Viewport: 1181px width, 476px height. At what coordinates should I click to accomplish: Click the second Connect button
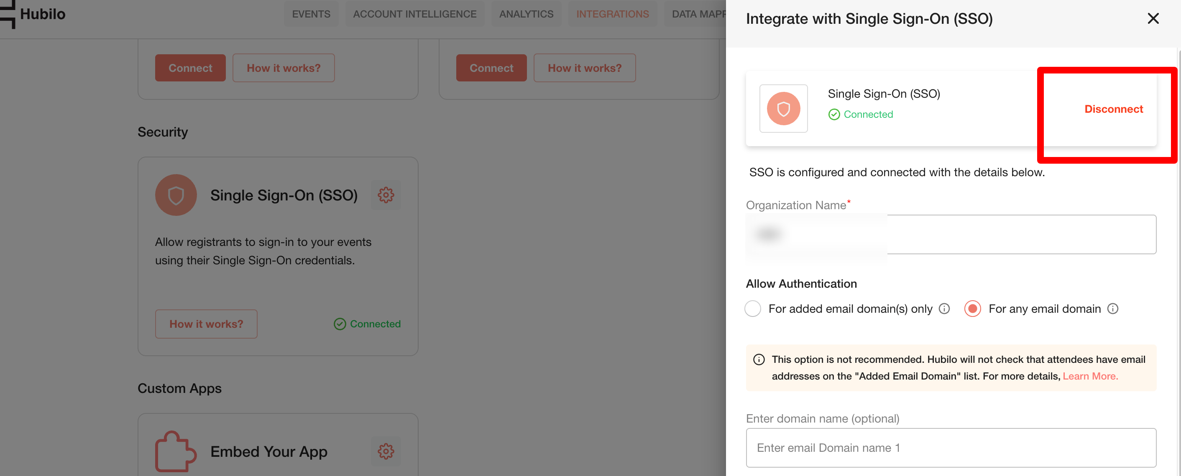[491, 68]
